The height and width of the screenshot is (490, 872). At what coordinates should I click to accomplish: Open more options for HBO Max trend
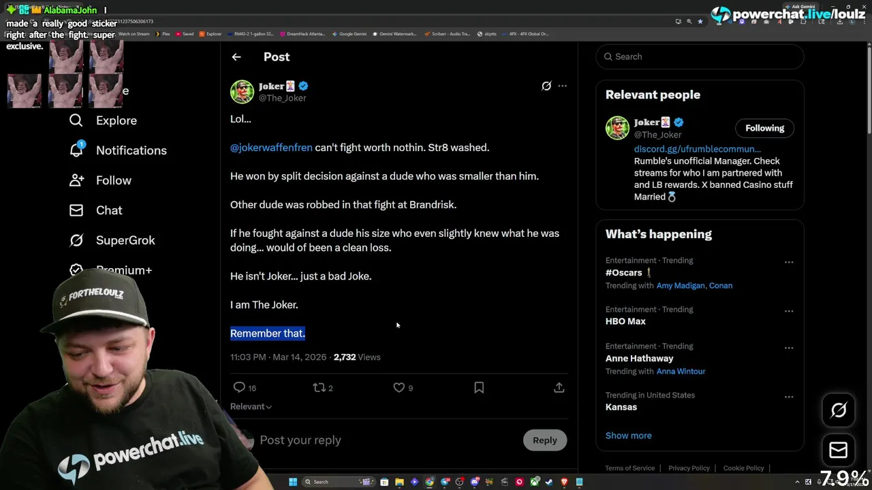pyautogui.click(x=789, y=311)
